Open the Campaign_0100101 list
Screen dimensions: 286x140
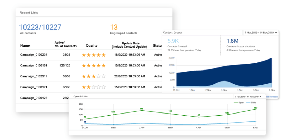pos(34,66)
